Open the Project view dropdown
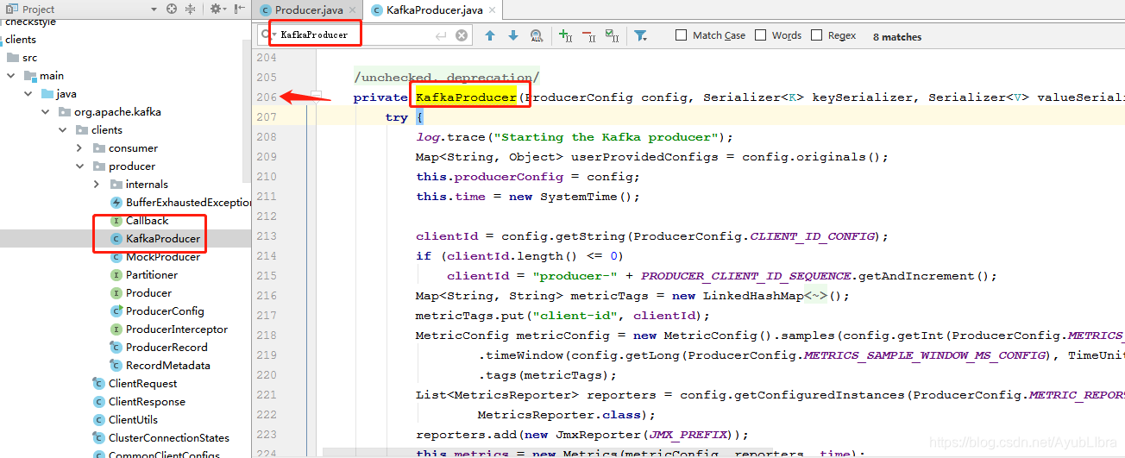The width and height of the screenshot is (1125, 458). click(154, 9)
